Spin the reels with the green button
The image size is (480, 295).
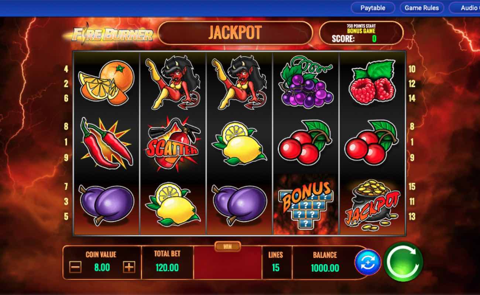403,262
